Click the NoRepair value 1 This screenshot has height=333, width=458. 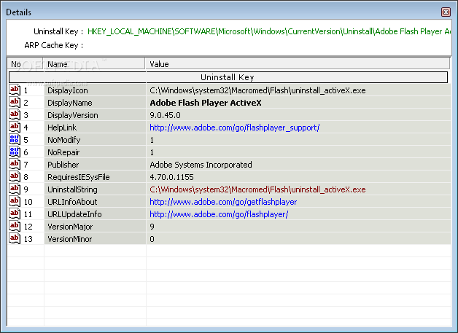click(152, 152)
